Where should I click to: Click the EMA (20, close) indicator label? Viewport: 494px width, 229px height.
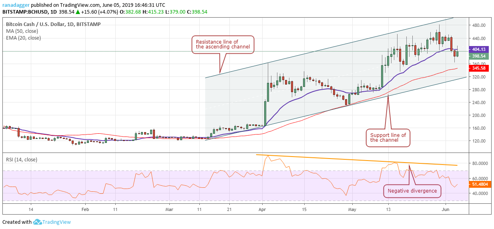[23, 38]
